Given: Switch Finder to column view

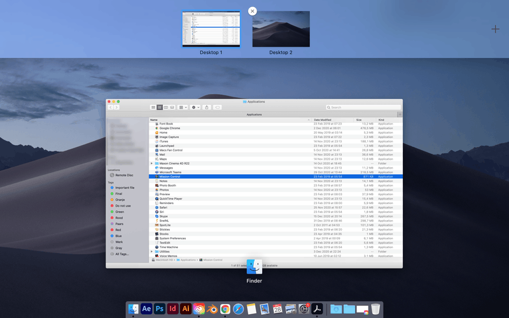Looking at the screenshot, I should point(166,107).
